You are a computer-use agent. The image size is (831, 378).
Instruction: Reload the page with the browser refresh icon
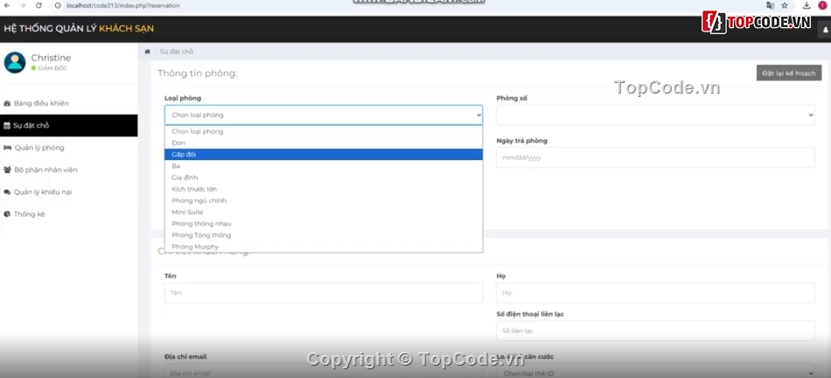[38, 5]
